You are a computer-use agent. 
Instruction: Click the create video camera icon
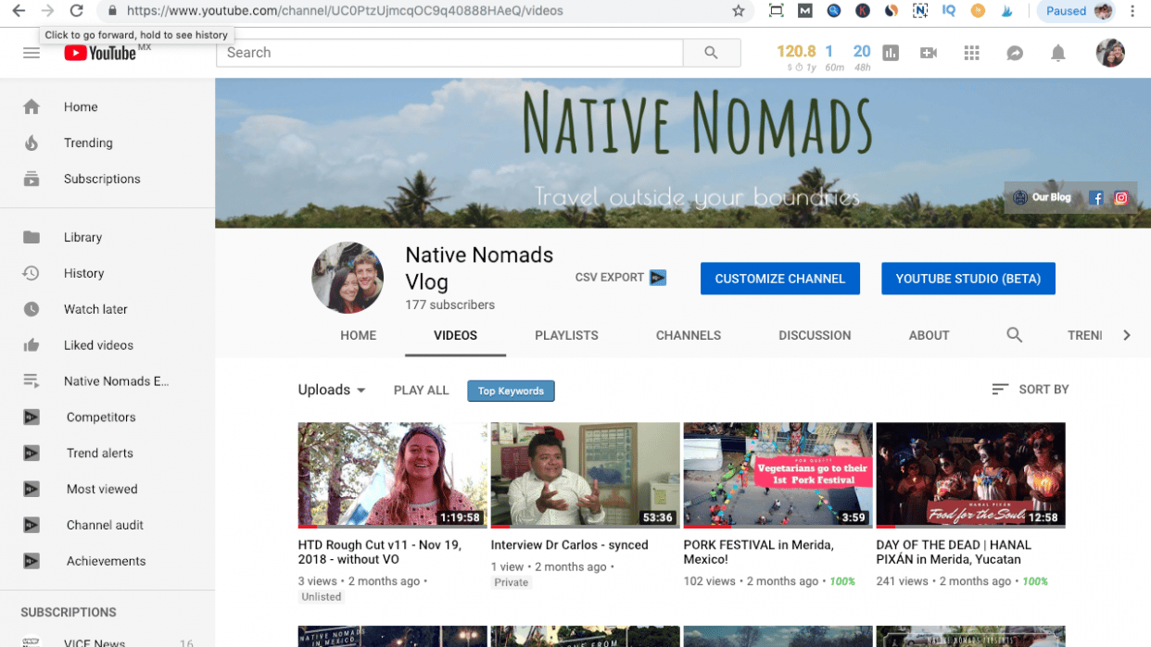coord(929,53)
